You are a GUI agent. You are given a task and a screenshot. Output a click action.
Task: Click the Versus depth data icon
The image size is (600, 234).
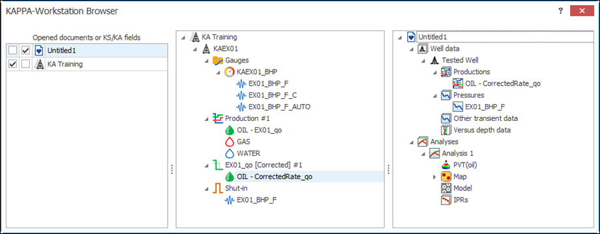(x=446, y=130)
